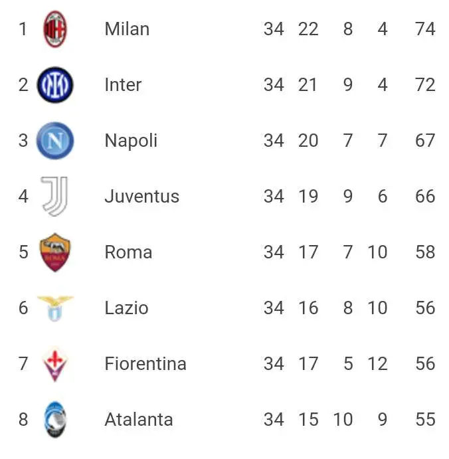Click Napoli's 67 points value
Screen dimensions: 449x459
coord(425,141)
